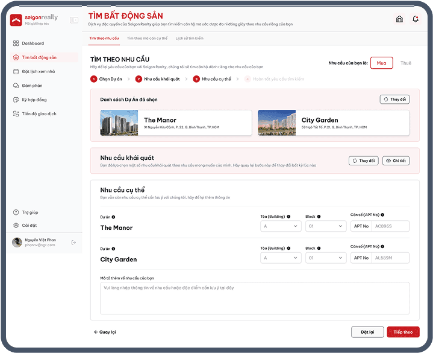The height and width of the screenshot is (353, 433).
Task: Click the Saigon Realty logo
Action: click(34, 20)
